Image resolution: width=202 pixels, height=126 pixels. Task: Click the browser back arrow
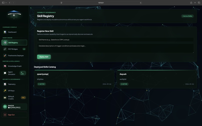(x=10, y=2)
